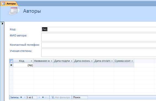Viewport: 156px width, 101px height.
Task: Focus the Код input field
Action: tap(99, 29)
